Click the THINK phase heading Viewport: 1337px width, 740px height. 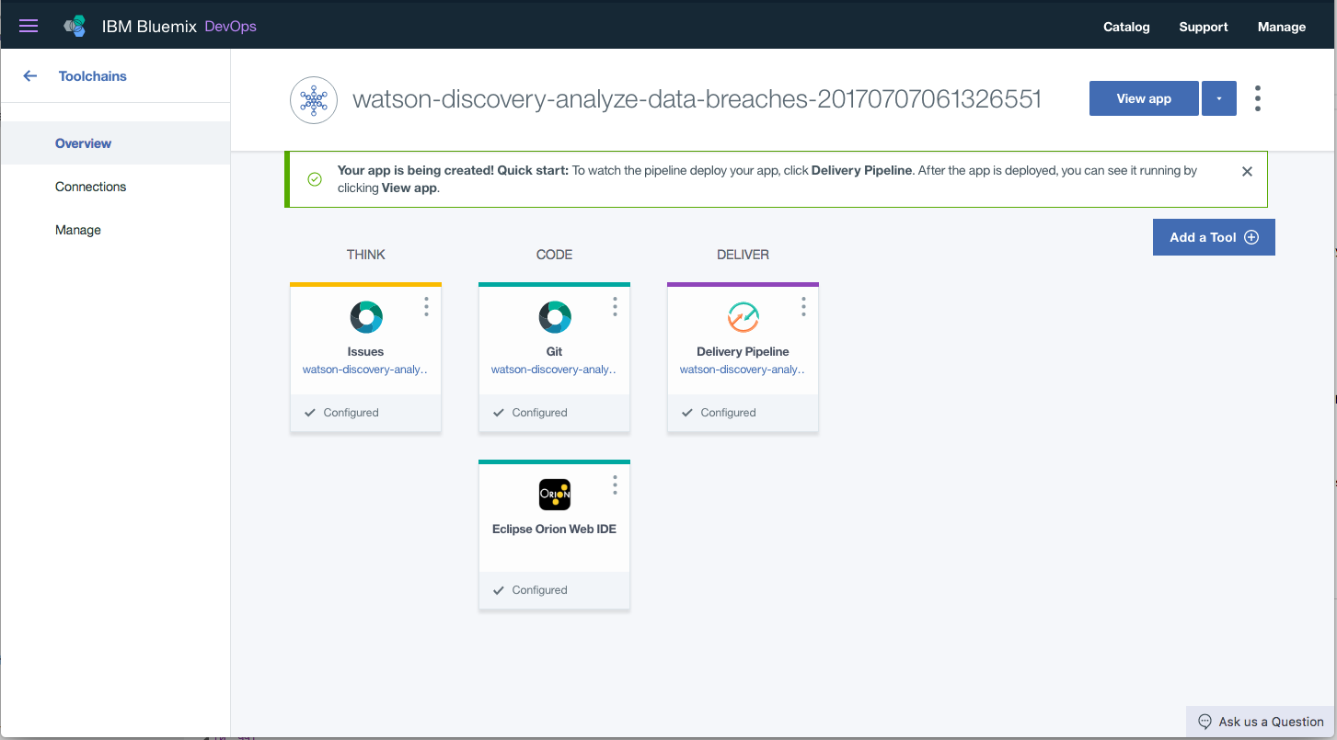click(x=366, y=255)
